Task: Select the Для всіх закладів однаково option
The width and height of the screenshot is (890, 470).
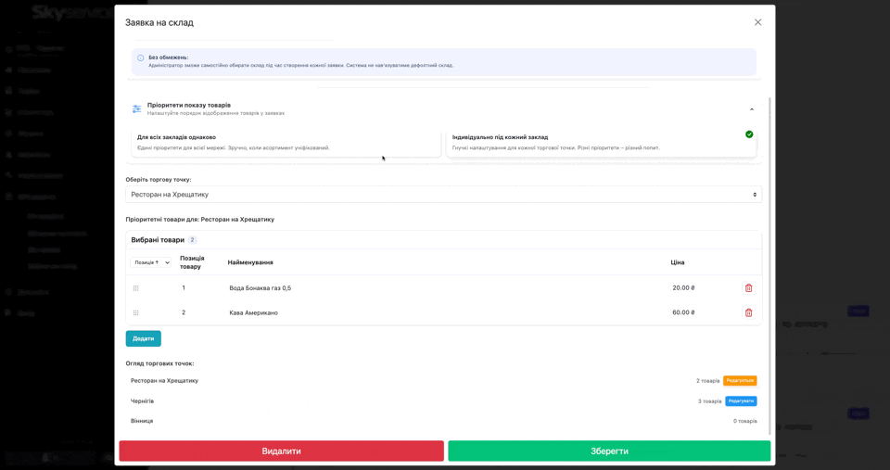Action: pyautogui.click(x=286, y=142)
